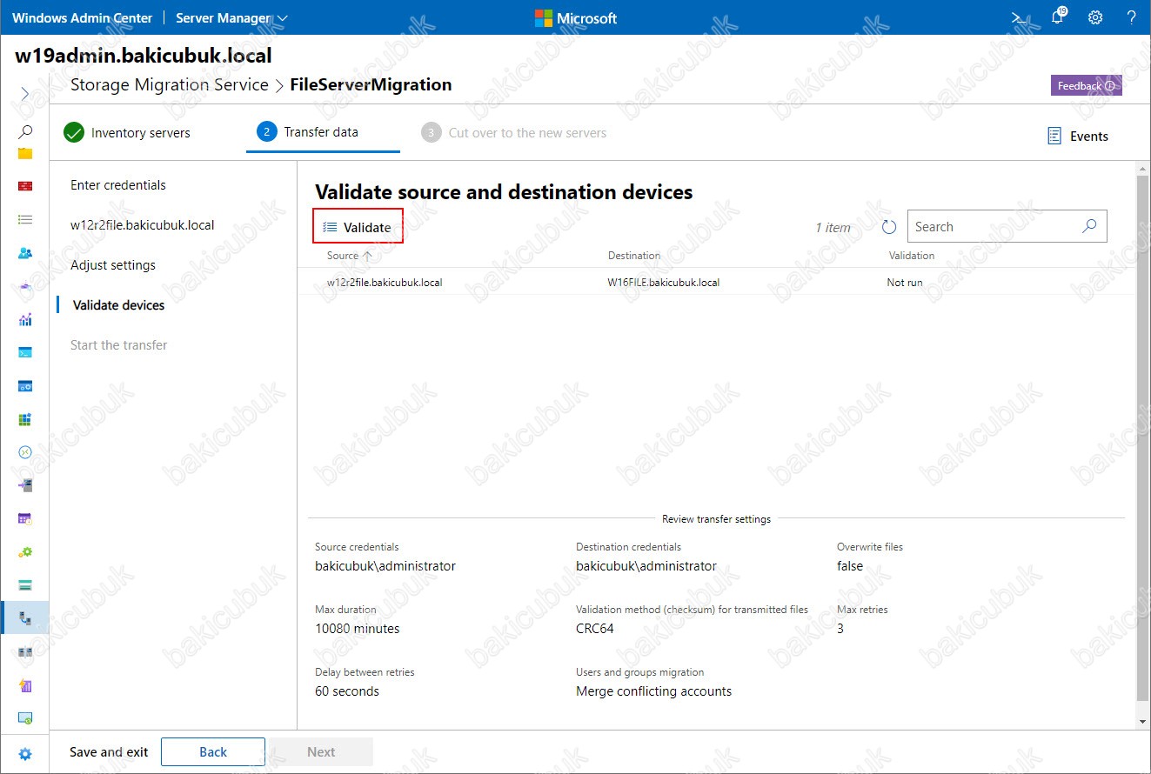The width and height of the screenshot is (1151, 774).
Task: Open the Updates monitor icon in sidebar
Action: (25, 718)
